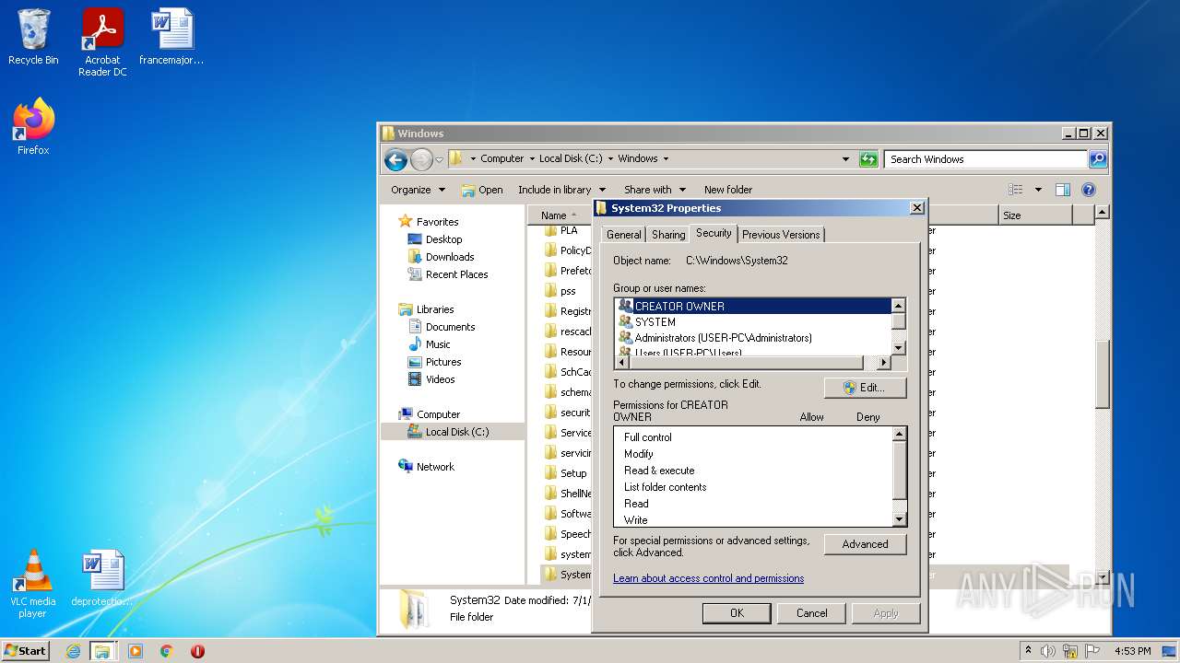Click the Explorer Forward arrow button
Image resolution: width=1180 pixels, height=663 pixels.
(421, 160)
